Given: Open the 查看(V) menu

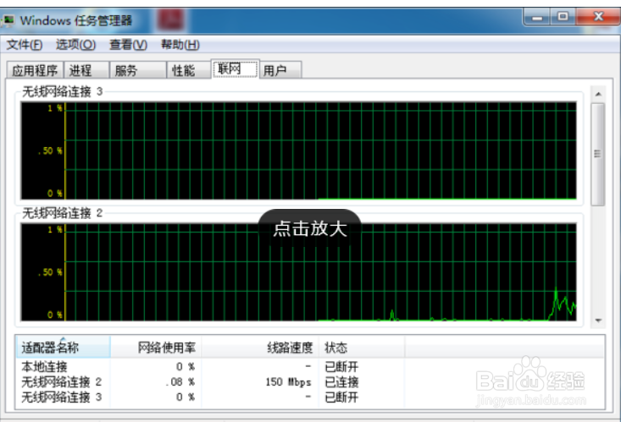Looking at the screenshot, I should click(128, 45).
